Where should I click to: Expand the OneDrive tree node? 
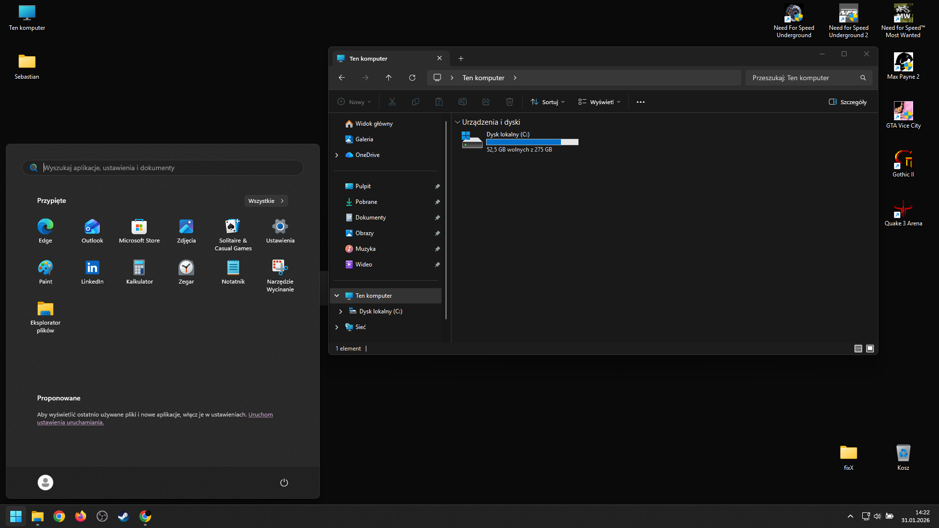(336, 155)
